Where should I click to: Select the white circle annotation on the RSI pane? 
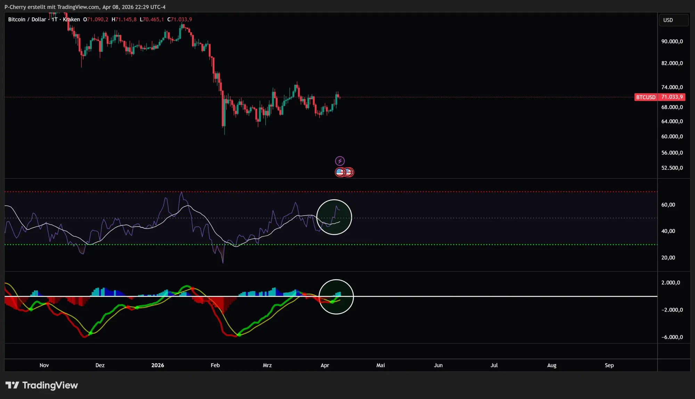pos(334,217)
